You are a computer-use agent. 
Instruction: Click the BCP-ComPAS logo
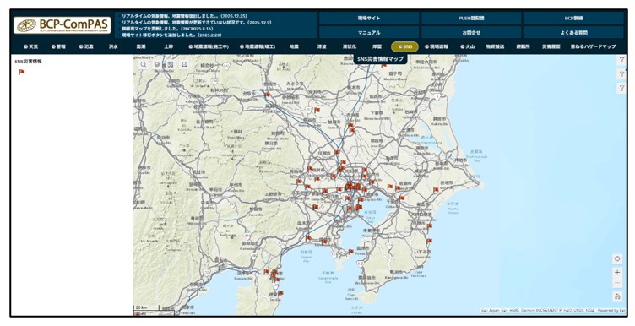[x=62, y=25]
